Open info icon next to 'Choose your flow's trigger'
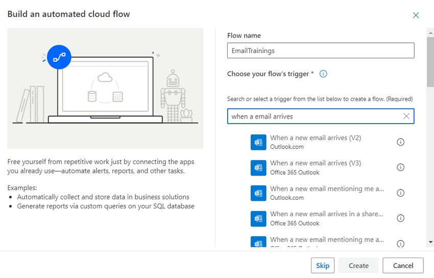434x278 pixels. (323, 74)
